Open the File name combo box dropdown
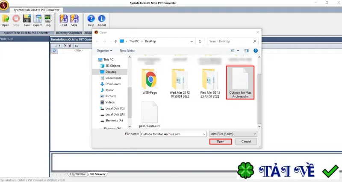This screenshot has height=182, width=342. [x=204, y=134]
